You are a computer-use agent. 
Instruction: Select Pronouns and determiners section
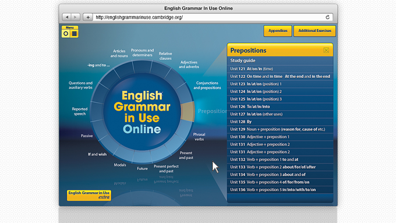(x=142, y=52)
